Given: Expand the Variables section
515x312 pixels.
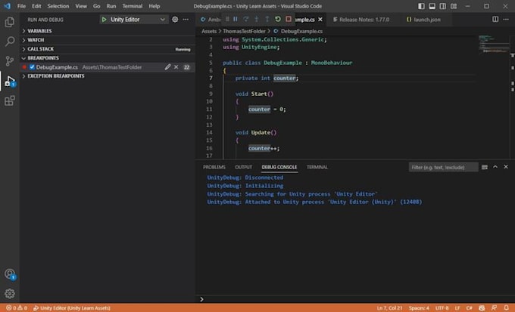Looking at the screenshot, I should [108, 31].
